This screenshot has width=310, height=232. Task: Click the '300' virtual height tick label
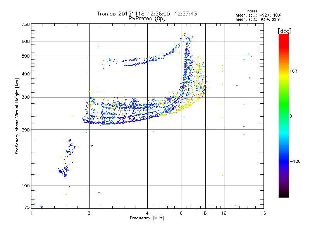tap(26, 97)
